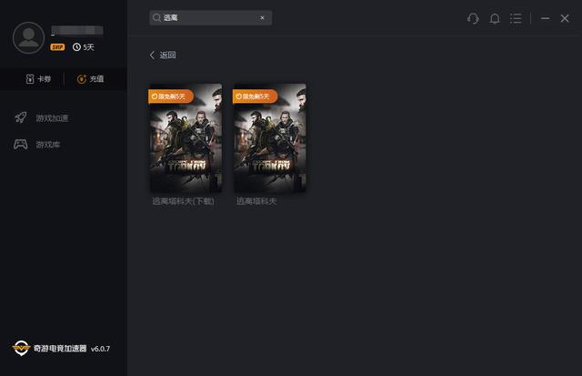Click 限免剩5天 badge on second game card
Screen dimensions: 582x376
tap(256, 96)
